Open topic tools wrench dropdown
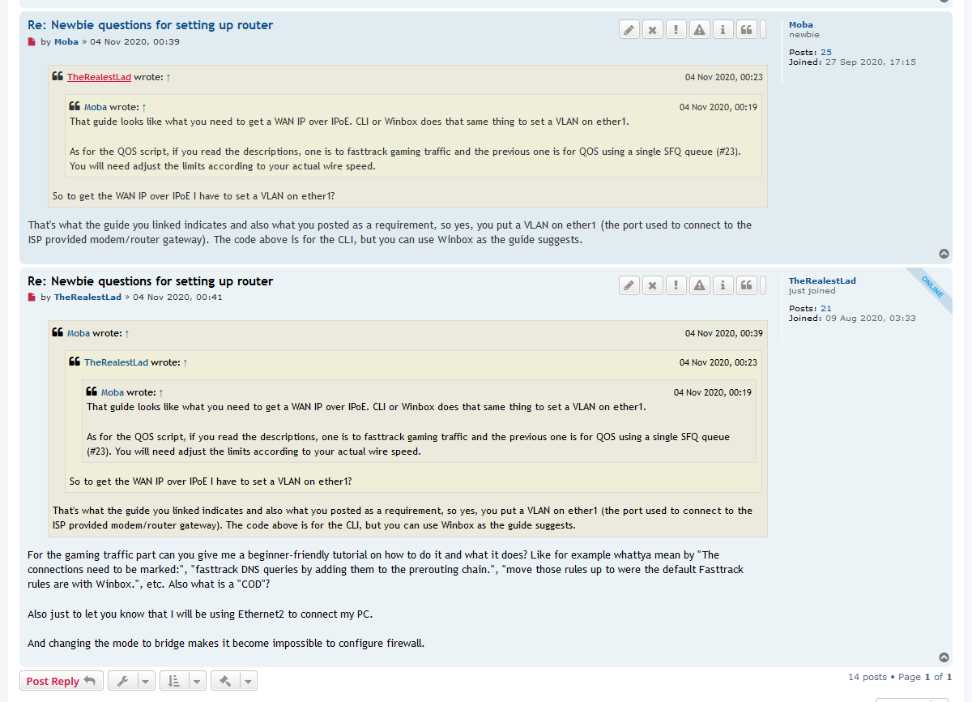The width and height of the screenshot is (972, 702). 131,681
